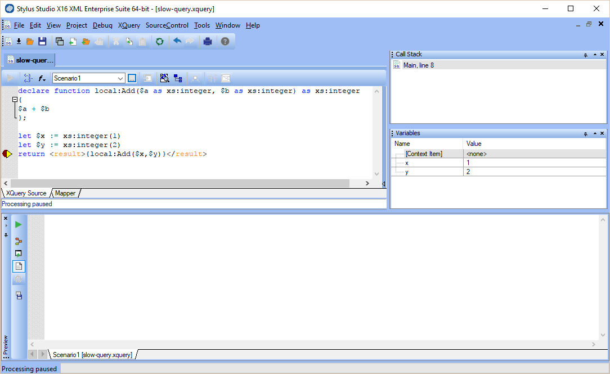This screenshot has height=374, width=610.
Task: Toggle the breakpoint marker on the return line
Action: click(x=7, y=154)
